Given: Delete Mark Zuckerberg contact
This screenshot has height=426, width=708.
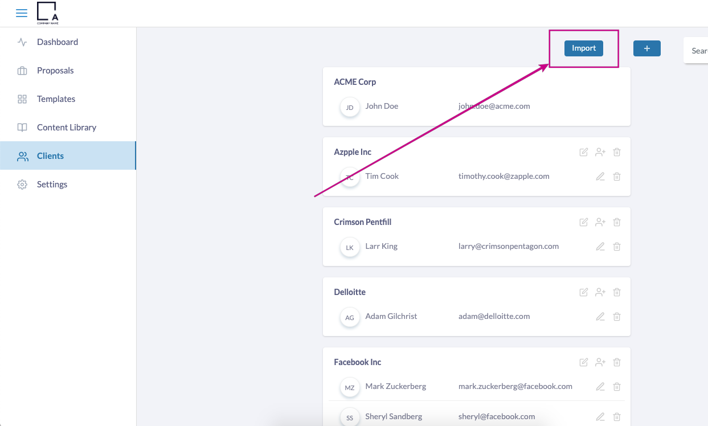Looking at the screenshot, I should (x=617, y=387).
